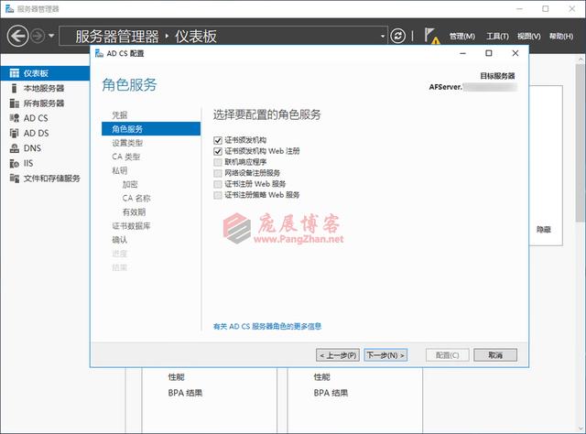
Task: Go to 有效期 wizard step
Action: [134, 212]
